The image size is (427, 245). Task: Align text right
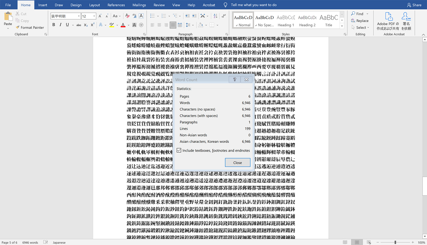[x=166, y=25]
